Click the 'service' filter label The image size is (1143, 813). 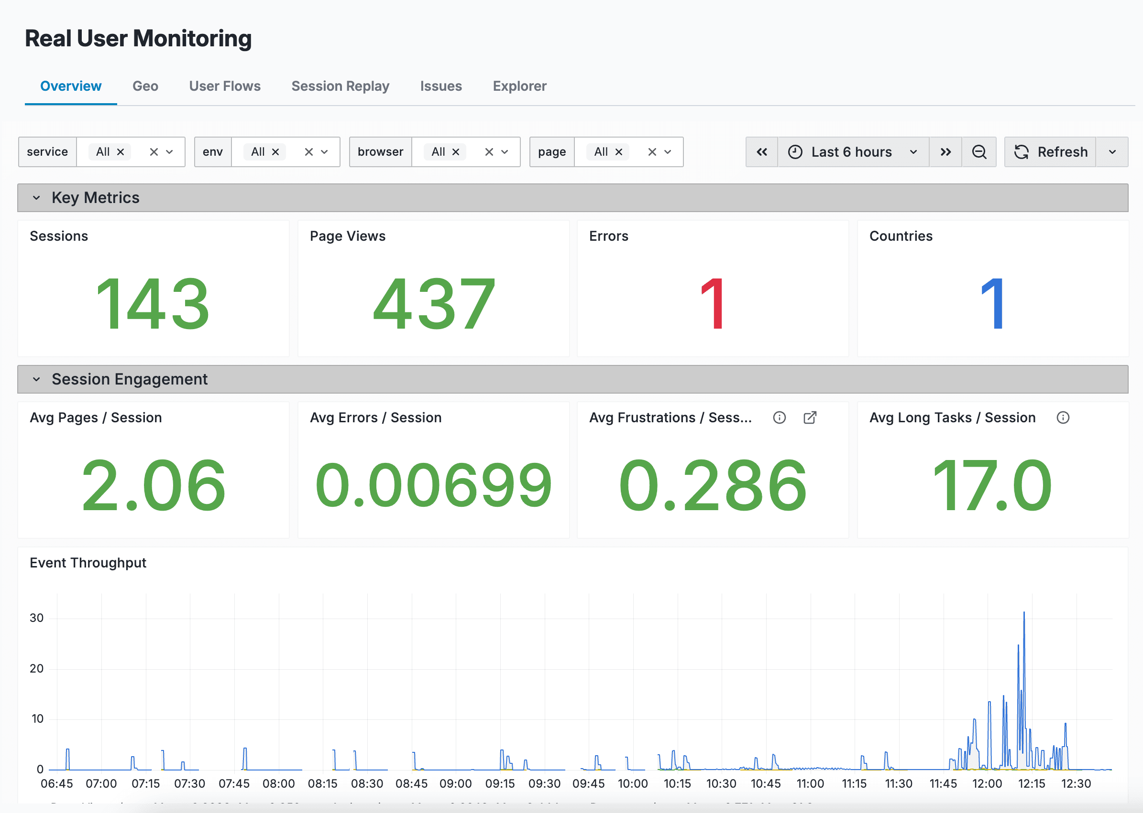point(48,152)
